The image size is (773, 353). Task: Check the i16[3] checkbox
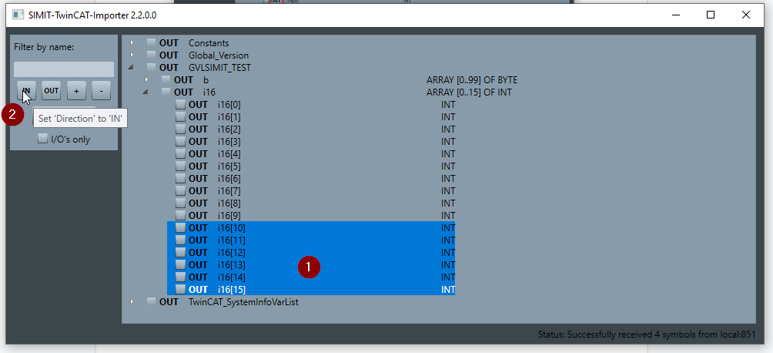click(180, 141)
